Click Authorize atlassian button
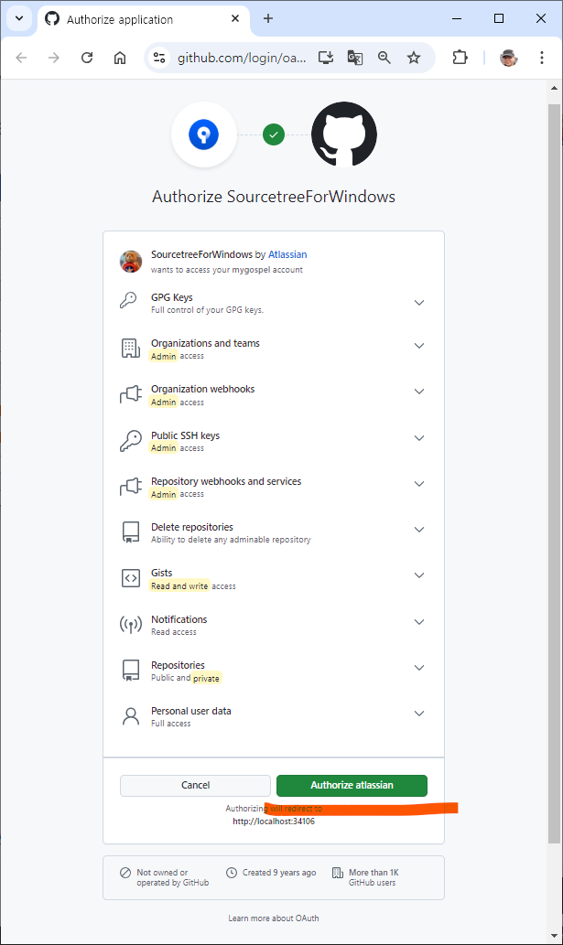Image resolution: width=563 pixels, height=945 pixels. (x=352, y=785)
